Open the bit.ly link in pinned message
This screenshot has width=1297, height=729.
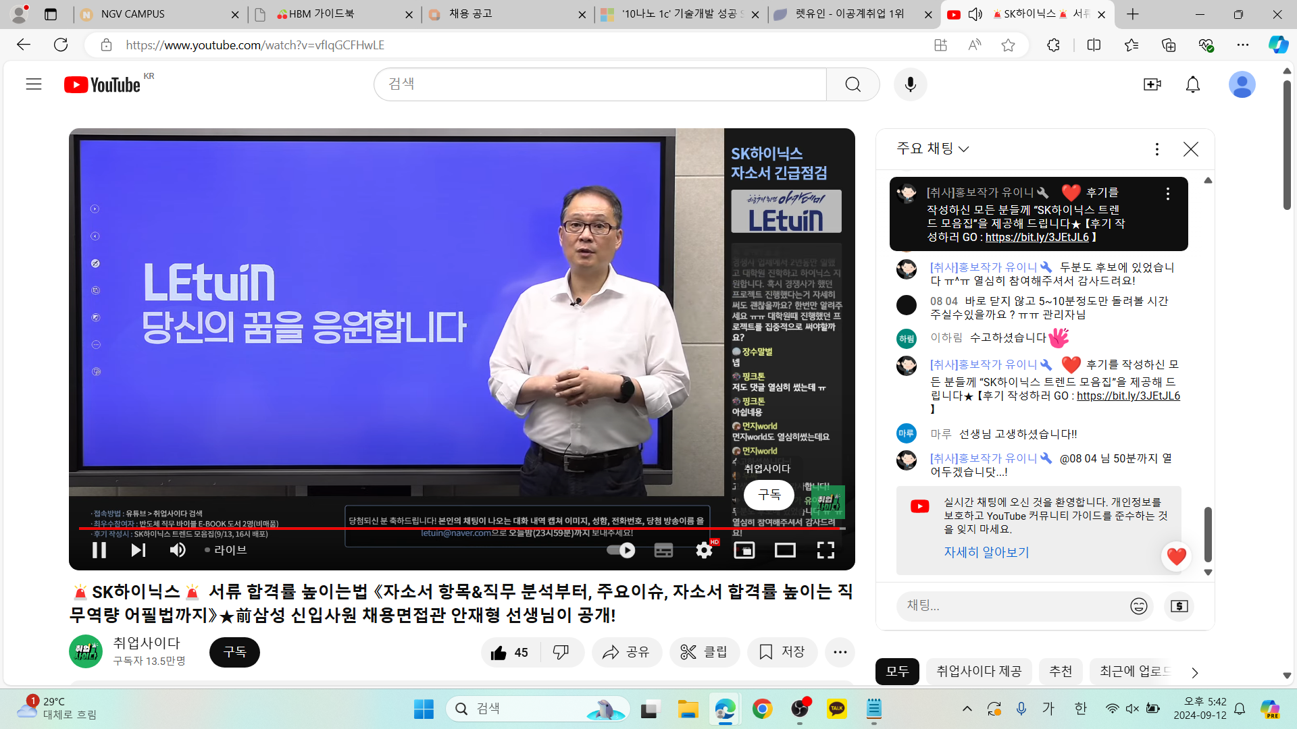pyautogui.click(x=1037, y=237)
